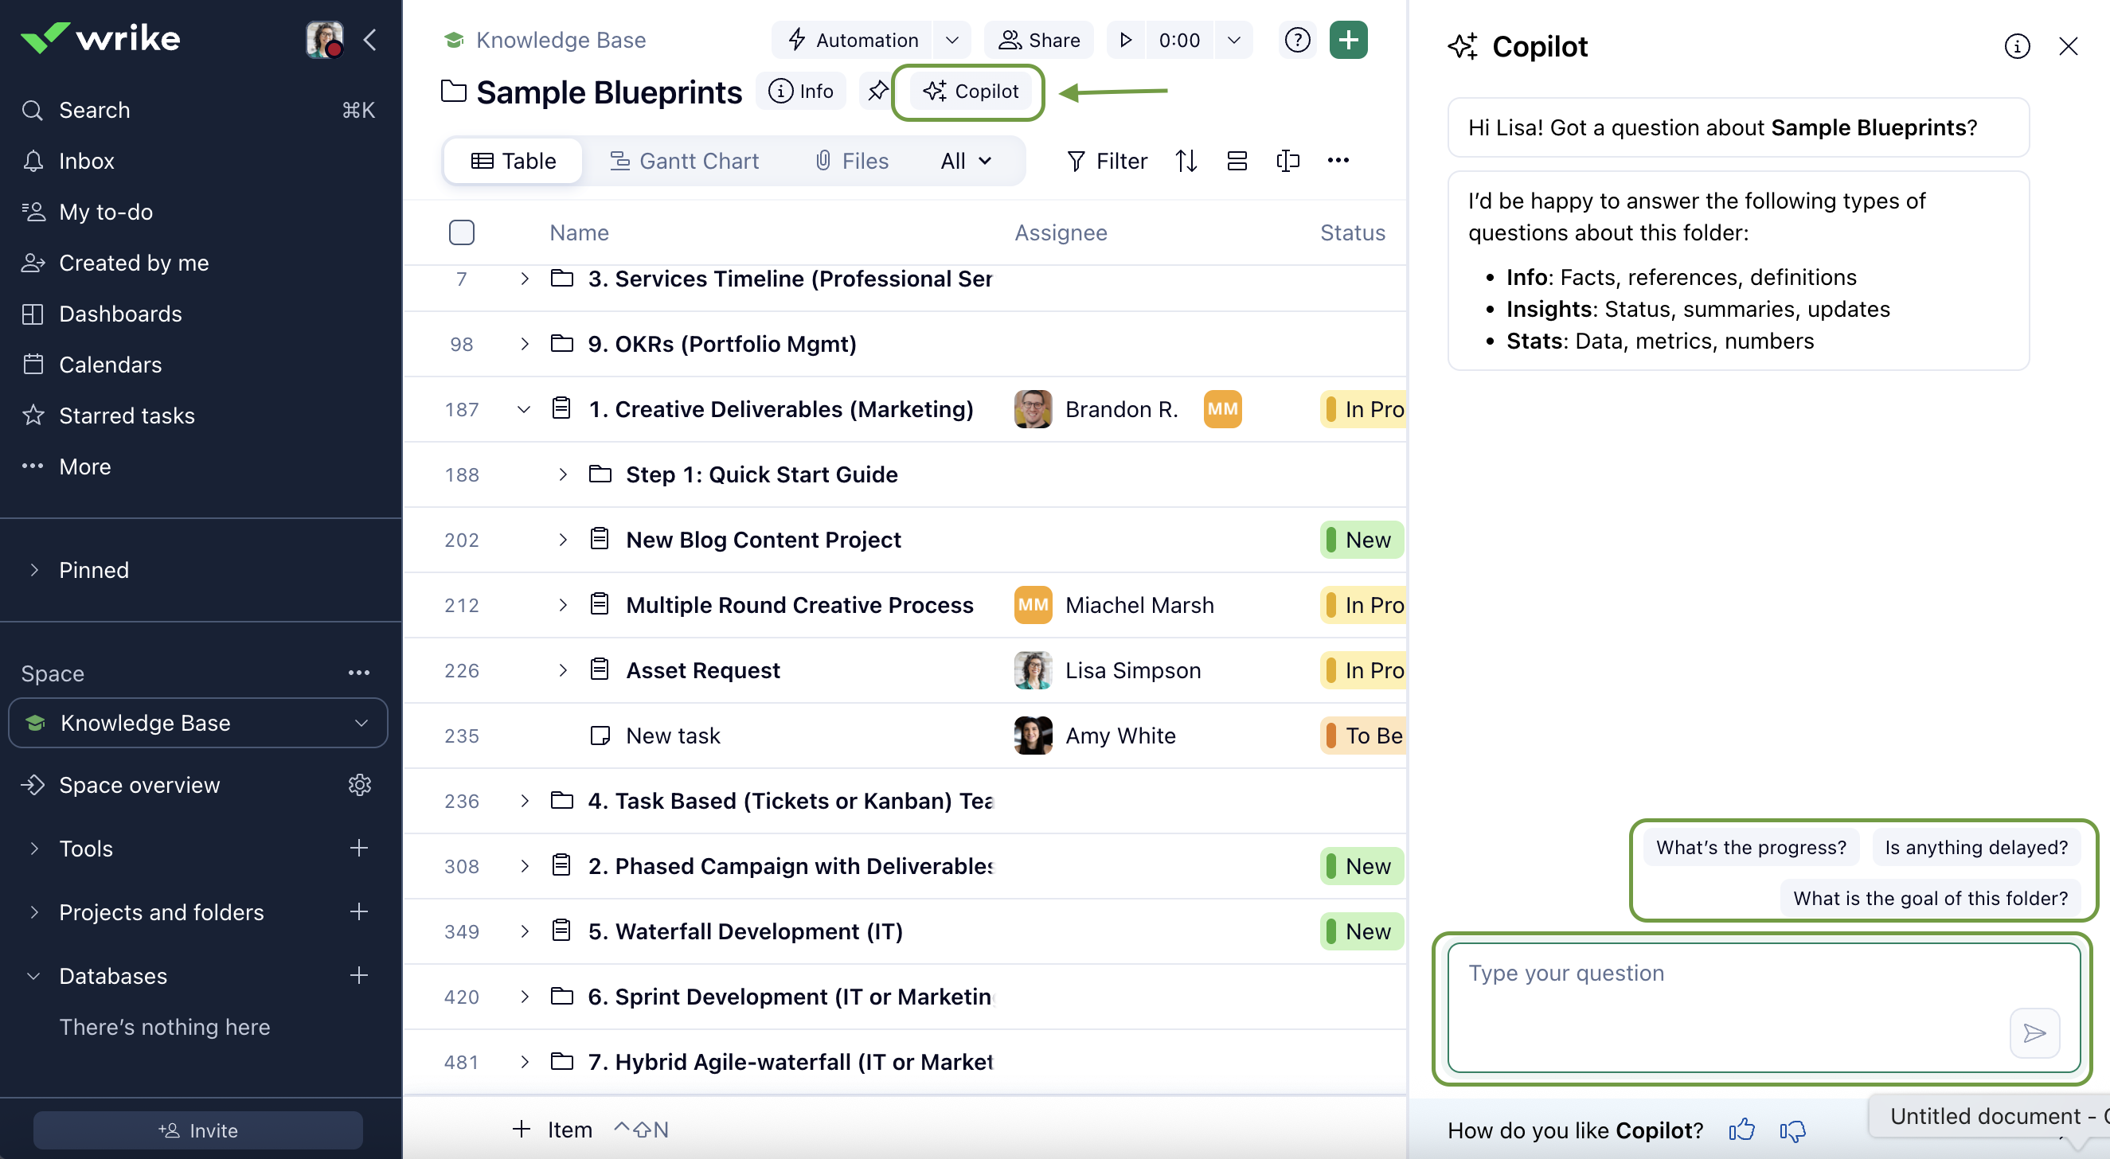Click the 'Is anything delayed?' suggestion
Image resolution: width=2110 pixels, height=1159 pixels.
(x=1975, y=847)
